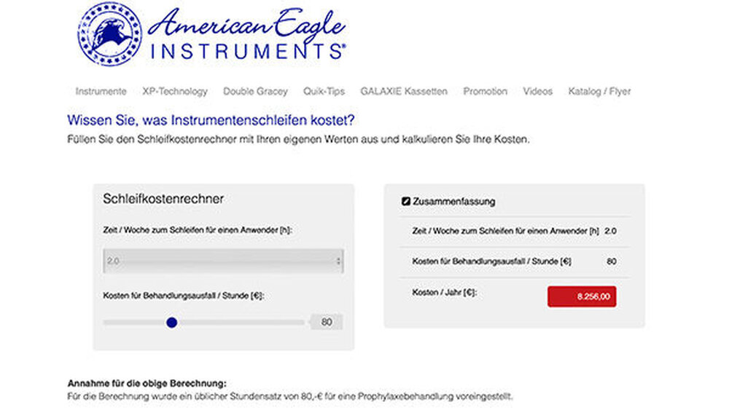Open the GALAXIE Kassetten section
729x410 pixels.
(x=403, y=91)
